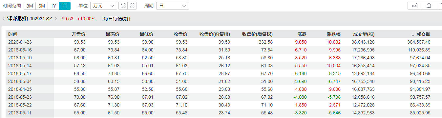
Task: Go to previous stock arrow
Action: 4,19
